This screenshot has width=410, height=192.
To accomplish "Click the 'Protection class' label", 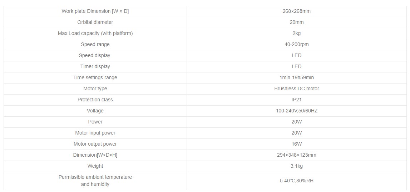I will 95,100.
